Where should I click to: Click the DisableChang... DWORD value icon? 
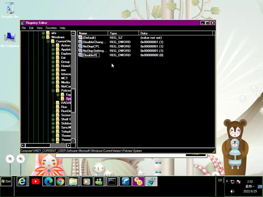(x=80, y=42)
